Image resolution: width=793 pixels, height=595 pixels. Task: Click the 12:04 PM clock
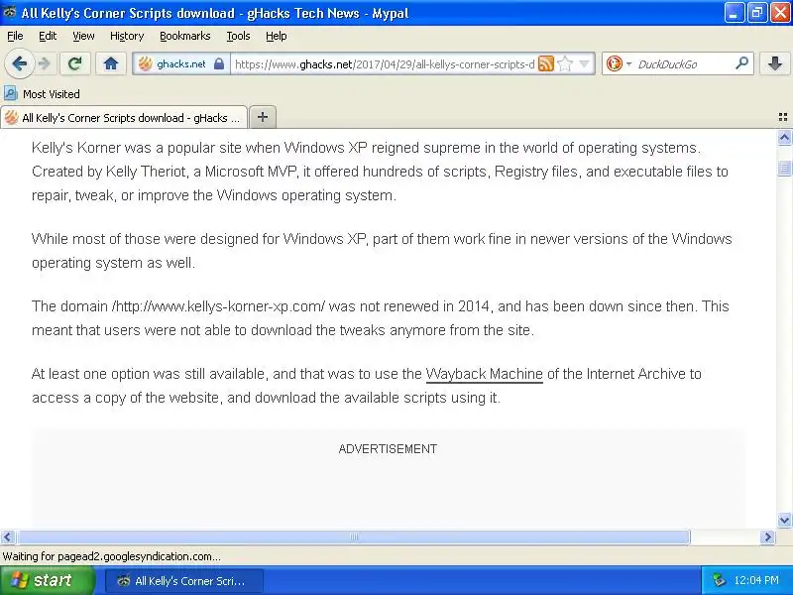(756, 580)
